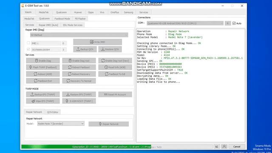Click Backup EFS [TWRP] button

(43, 94)
